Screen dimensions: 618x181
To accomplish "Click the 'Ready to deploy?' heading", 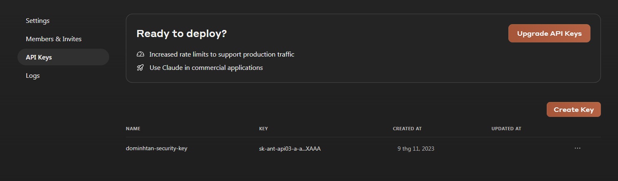I will (181, 34).
